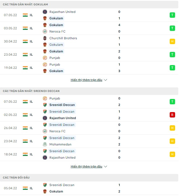
Task: Click Sreenidi Deccan logo in 05.04.22 match
Action: pyautogui.click(x=45, y=185)
